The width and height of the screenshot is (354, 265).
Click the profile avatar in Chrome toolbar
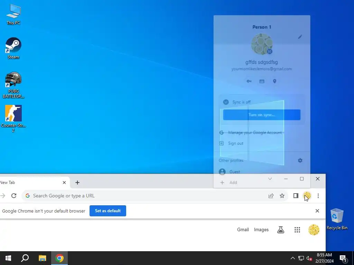click(x=307, y=196)
